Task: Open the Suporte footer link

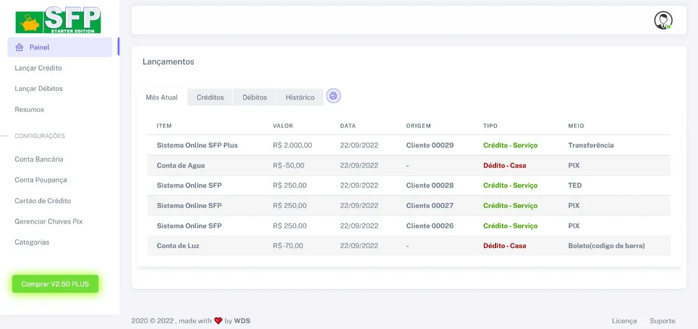Action: click(663, 321)
